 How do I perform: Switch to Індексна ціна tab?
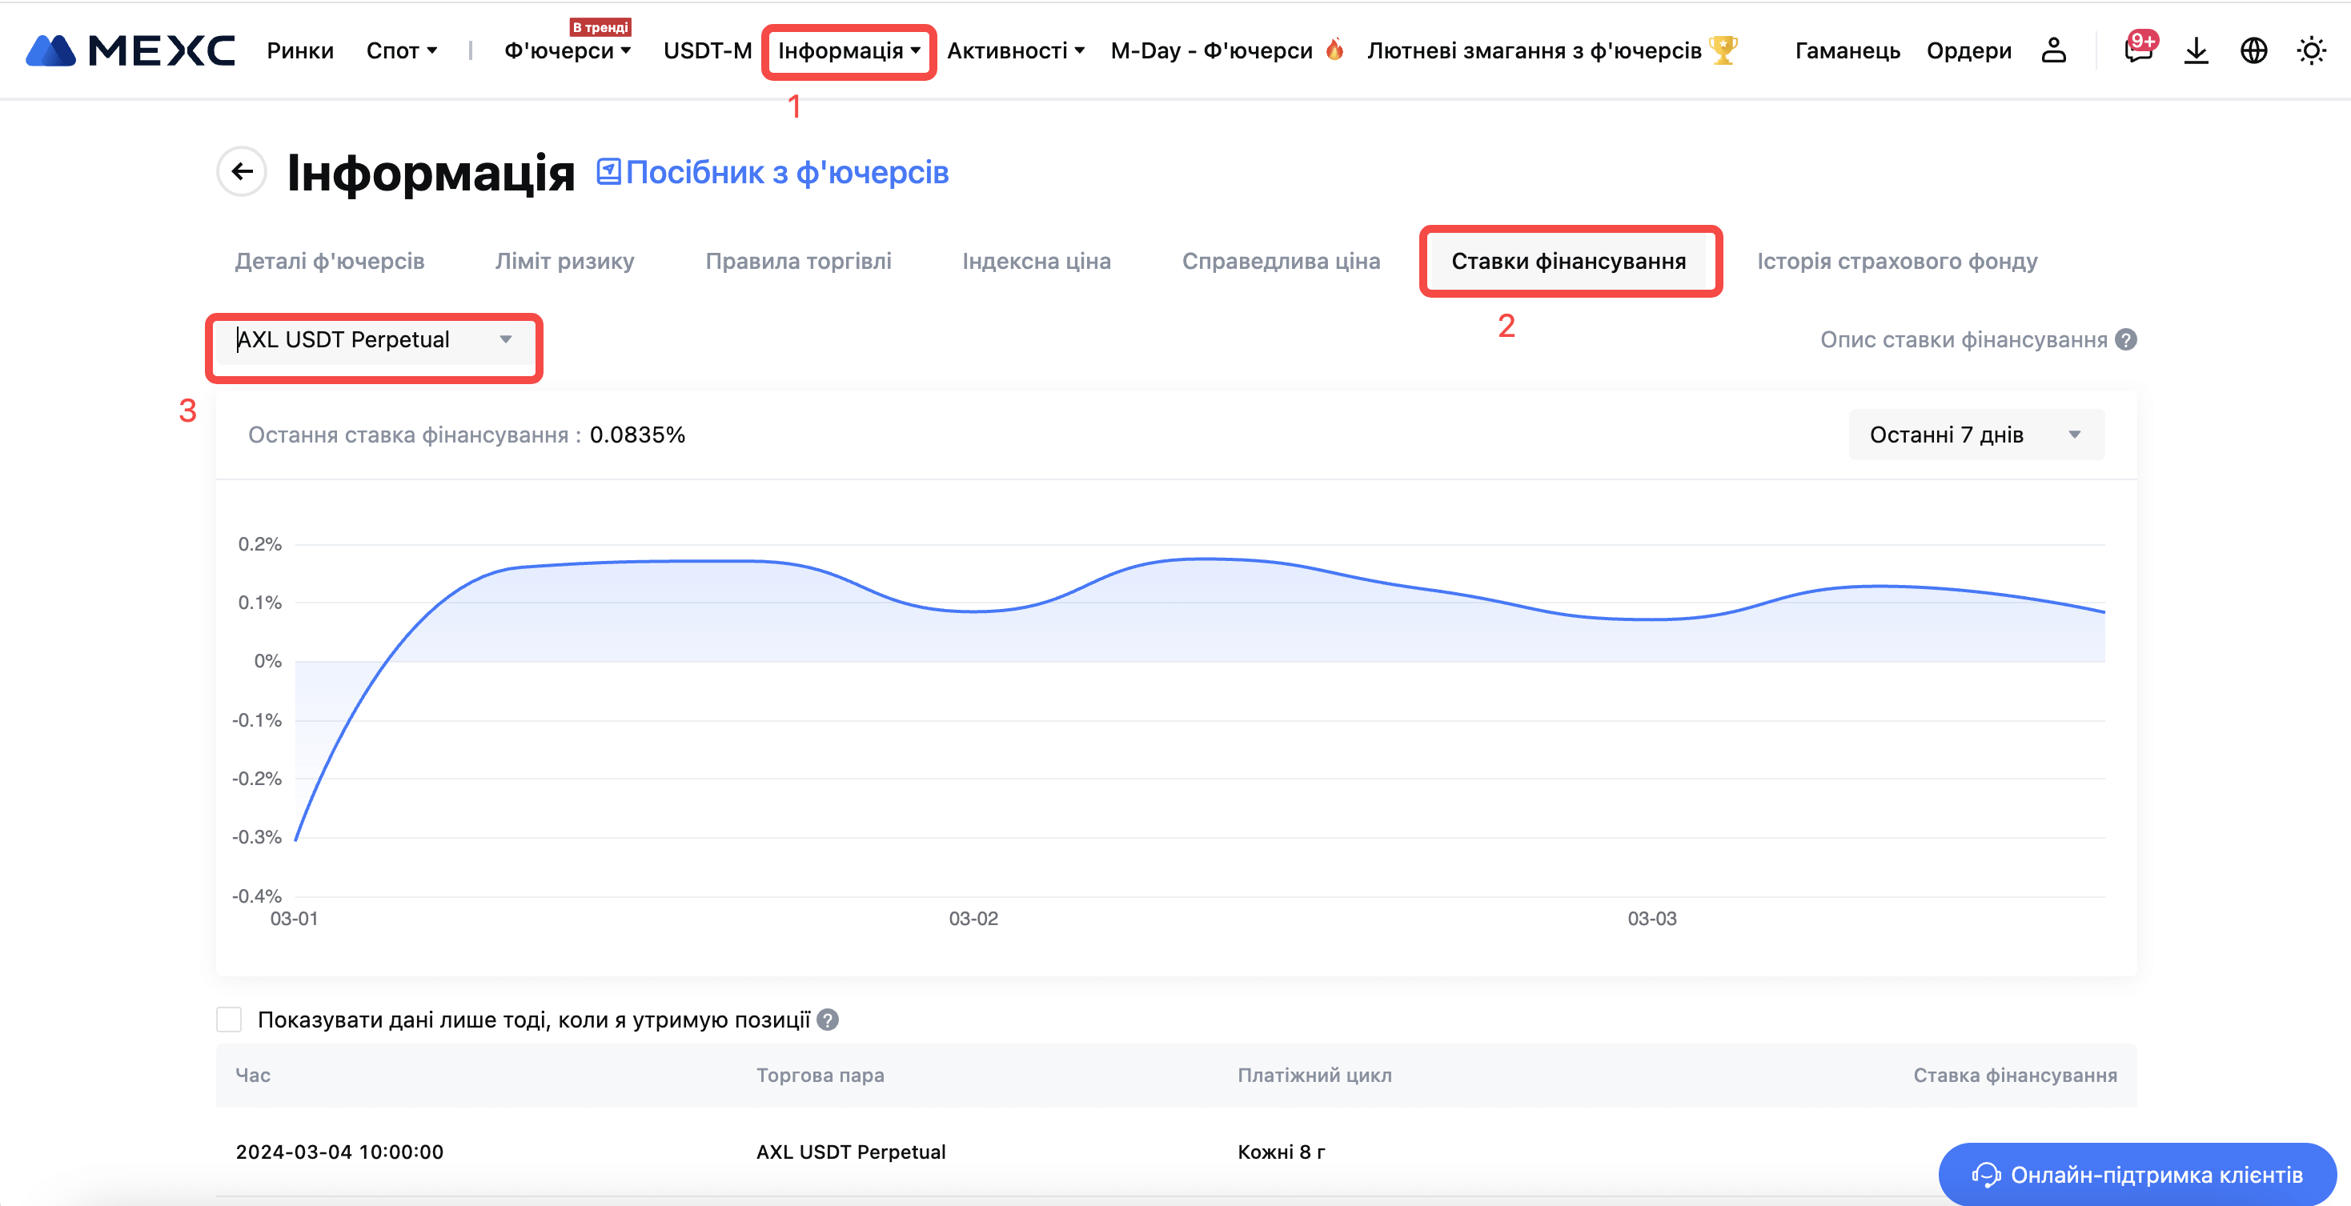[x=1036, y=261]
